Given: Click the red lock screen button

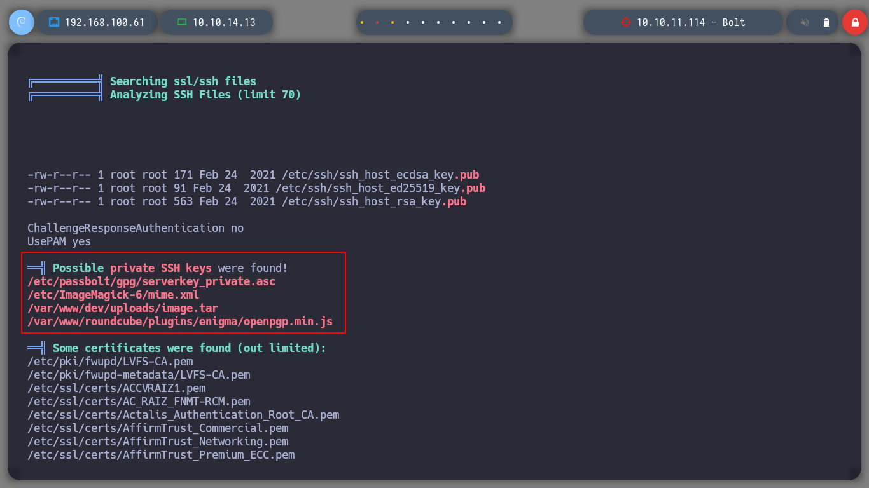Looking at the screenshot, I should (x=854, y=22).
